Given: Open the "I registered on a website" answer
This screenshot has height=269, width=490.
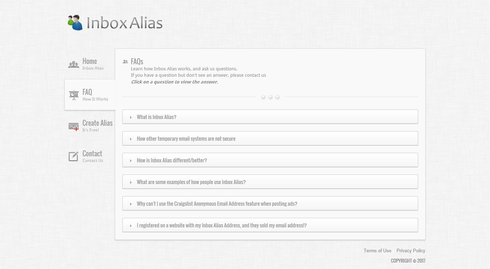Looking at the screenshot, I should [222, 225].
